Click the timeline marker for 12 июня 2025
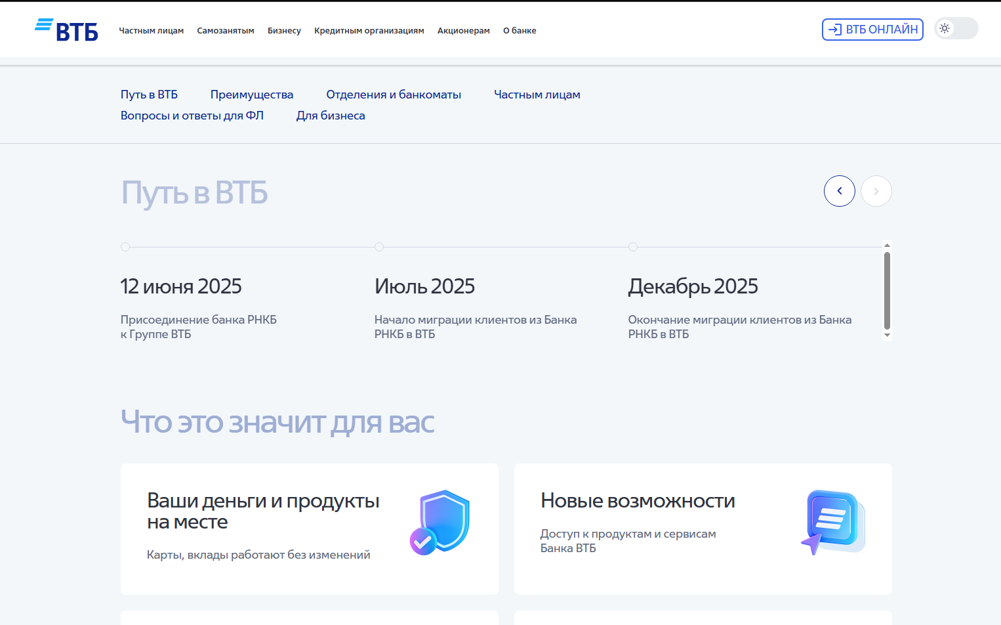Image resolution: width=1001 pixels, height=625 pixels. [125, 247]
